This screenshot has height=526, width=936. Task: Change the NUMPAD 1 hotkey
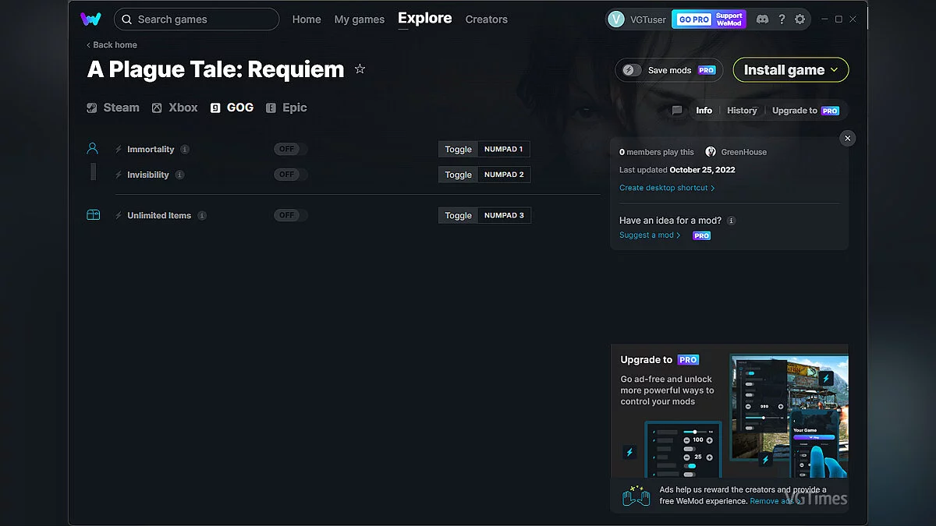click(504, 149)
